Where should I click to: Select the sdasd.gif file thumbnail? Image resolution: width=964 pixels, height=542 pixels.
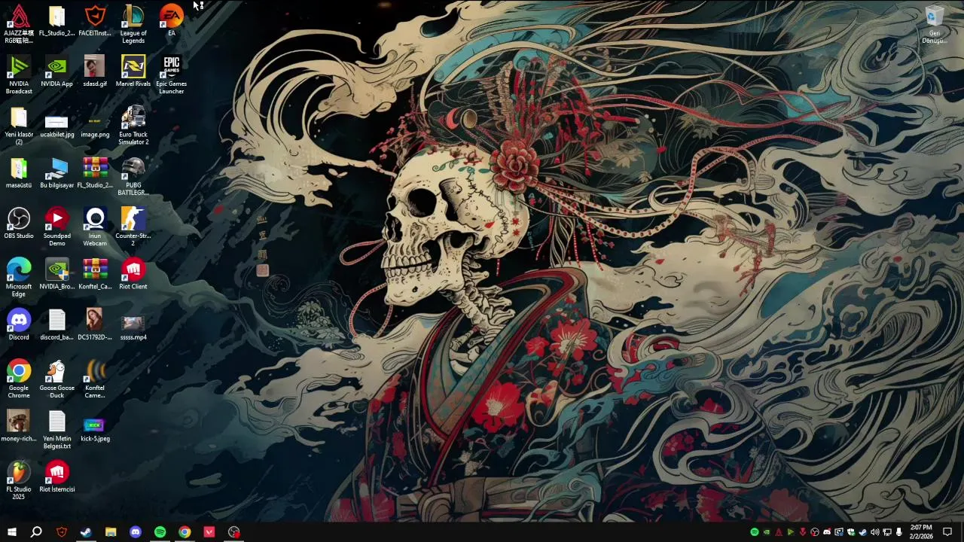[95, 72]
